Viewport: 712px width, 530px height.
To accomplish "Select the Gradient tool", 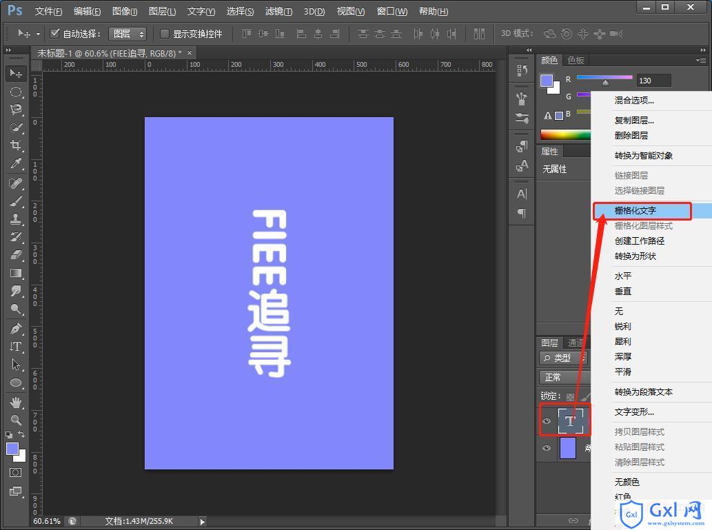I will pyautogui.click(x=16, y=273).
